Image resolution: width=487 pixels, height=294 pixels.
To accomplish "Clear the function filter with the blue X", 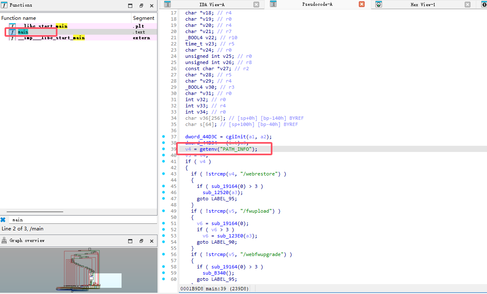I will coord(3,220).
